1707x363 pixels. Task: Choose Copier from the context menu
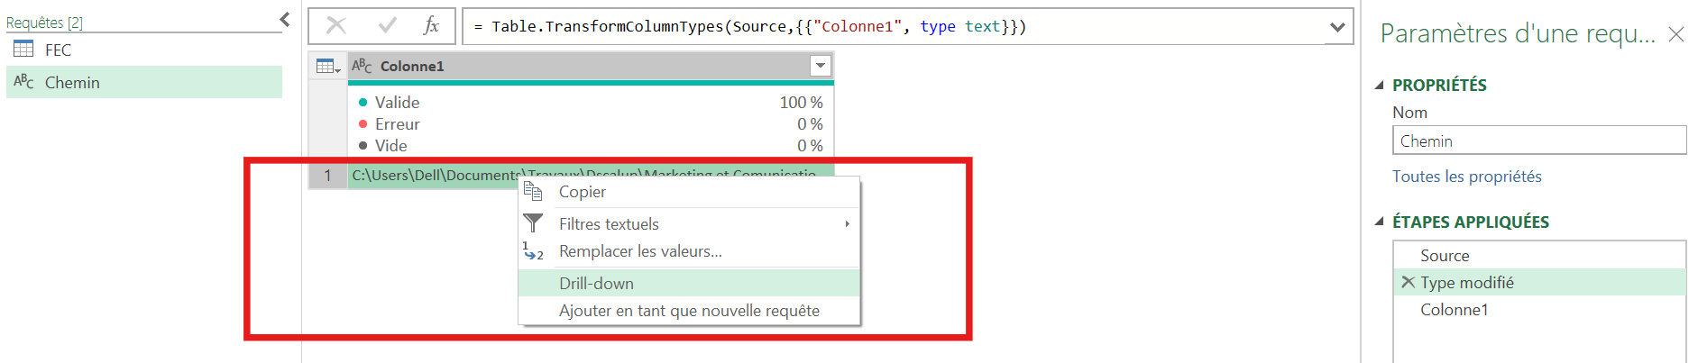pyautogui.click(x=690, y=192)
